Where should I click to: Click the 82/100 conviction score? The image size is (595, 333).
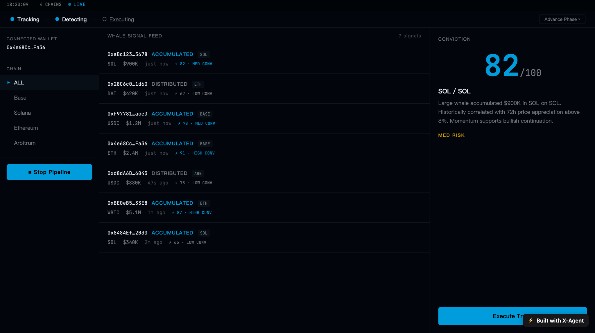tap(513, 66)
